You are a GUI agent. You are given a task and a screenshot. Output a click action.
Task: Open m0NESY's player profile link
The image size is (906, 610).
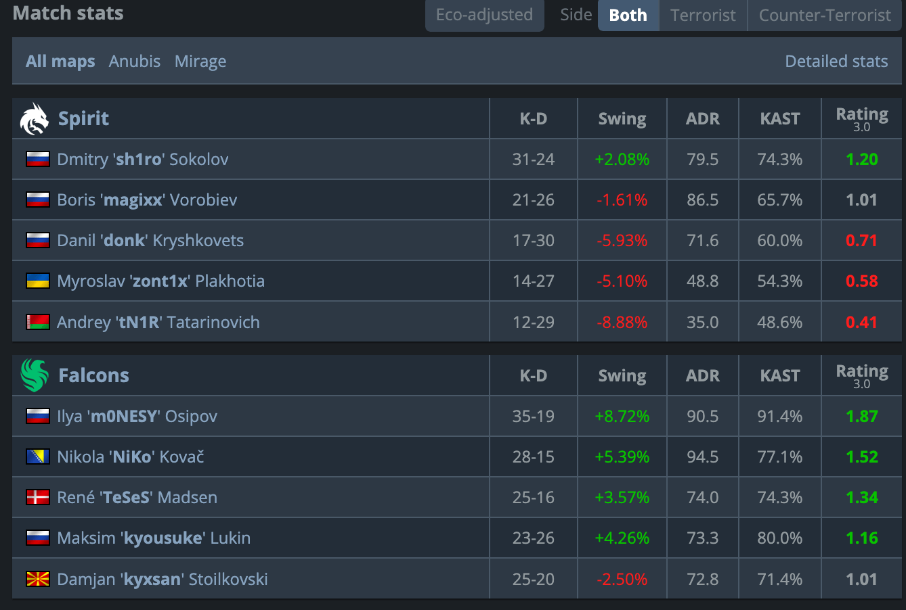(x=137, y=417)
